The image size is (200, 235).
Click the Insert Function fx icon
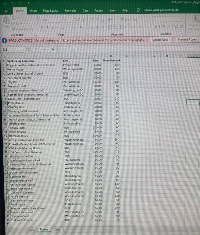pos(53,49)
